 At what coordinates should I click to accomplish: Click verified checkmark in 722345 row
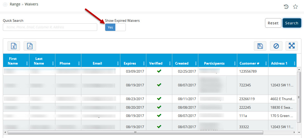tap(159, 85)
